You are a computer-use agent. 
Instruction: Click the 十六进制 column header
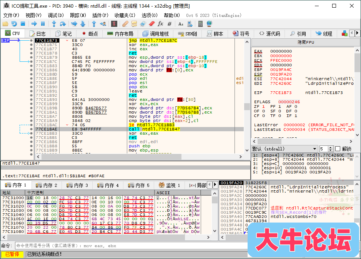[90, 193]
